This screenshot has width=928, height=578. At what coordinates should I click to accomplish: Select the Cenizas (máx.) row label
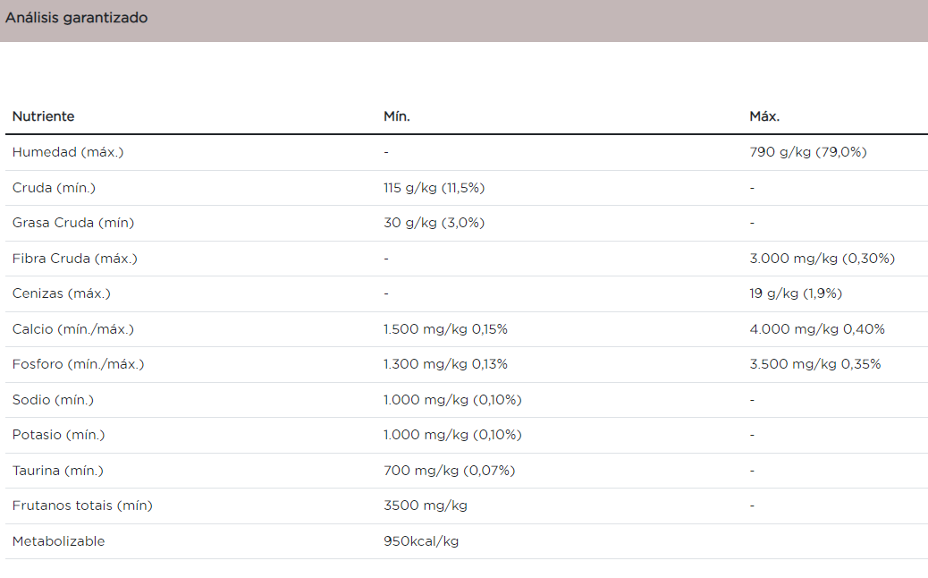point(62,293)
